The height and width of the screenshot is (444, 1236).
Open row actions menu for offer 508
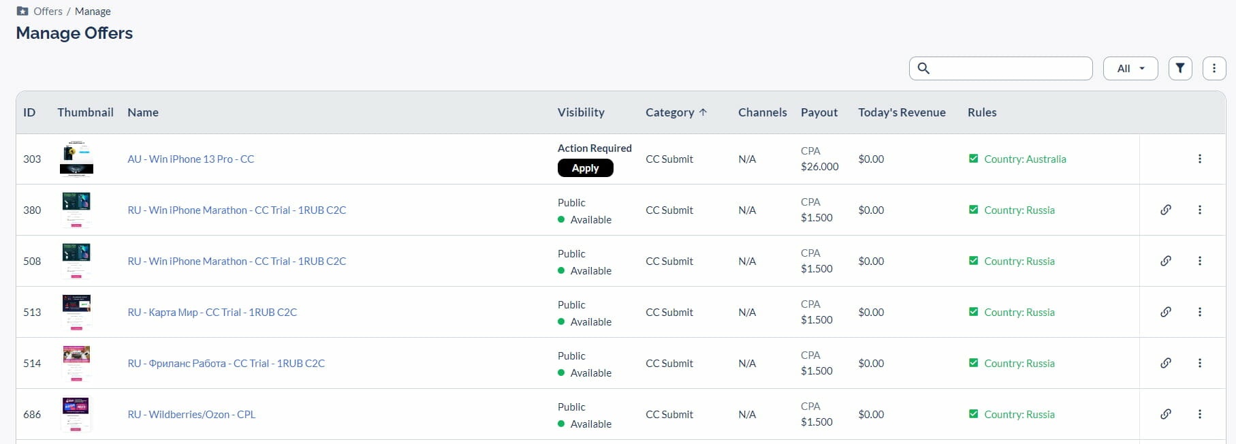pyautogui.click(x=1199, y=261)
